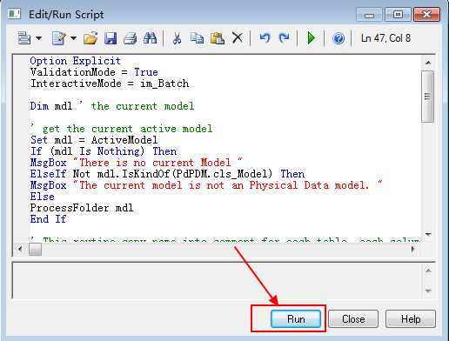449x341 pixels.
Task: Redo change with redo arrow
Action: 285,38
